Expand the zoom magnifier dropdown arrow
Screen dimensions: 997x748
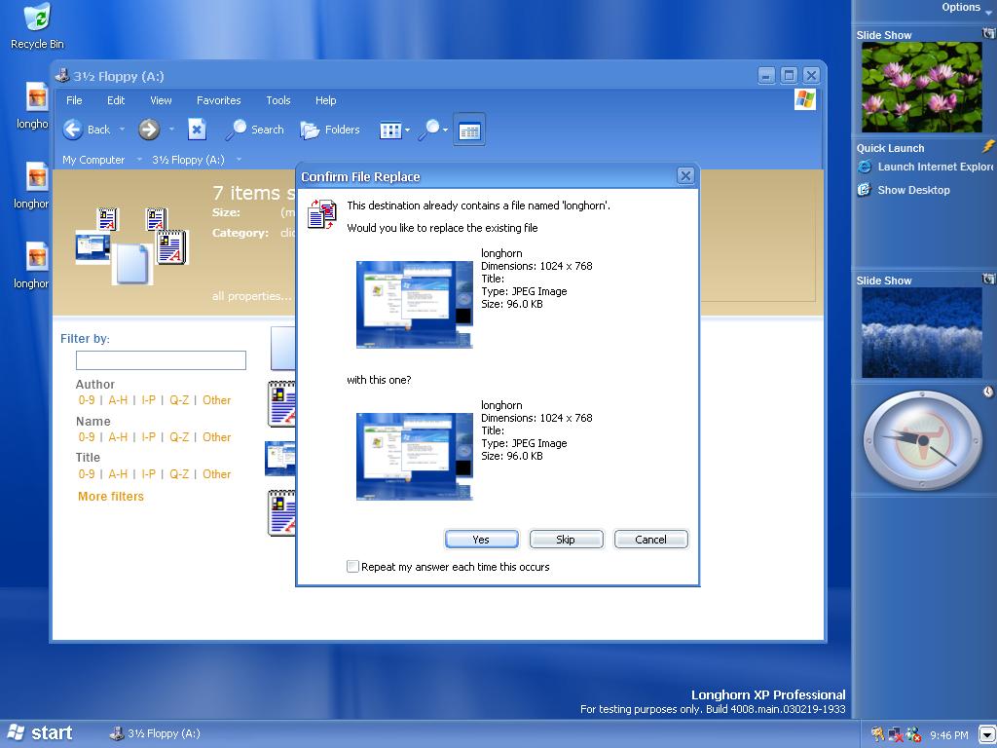click(445, 130)
